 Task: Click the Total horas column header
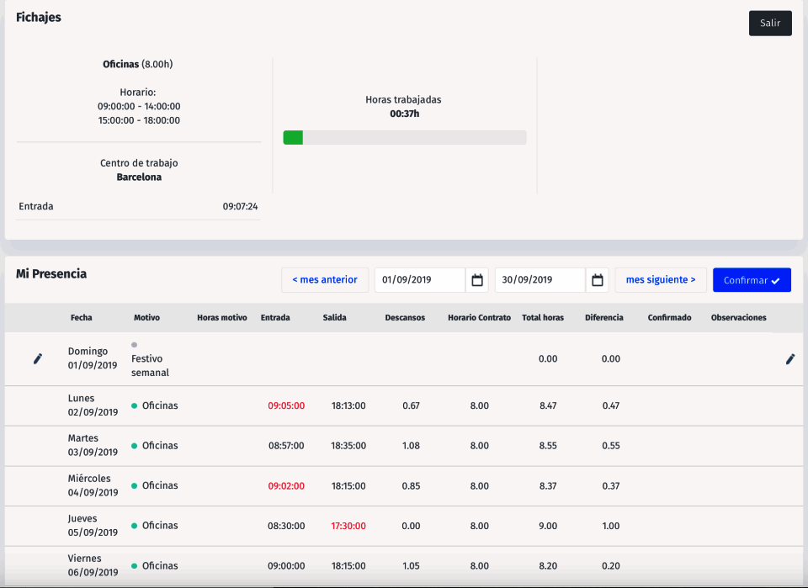(x=543, y=318)
